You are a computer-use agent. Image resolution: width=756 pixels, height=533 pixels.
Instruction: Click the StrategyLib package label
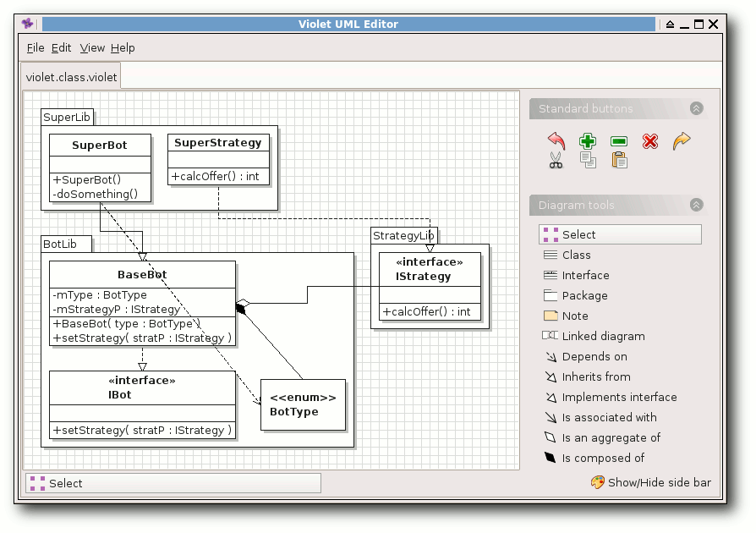tap(403, 235)
